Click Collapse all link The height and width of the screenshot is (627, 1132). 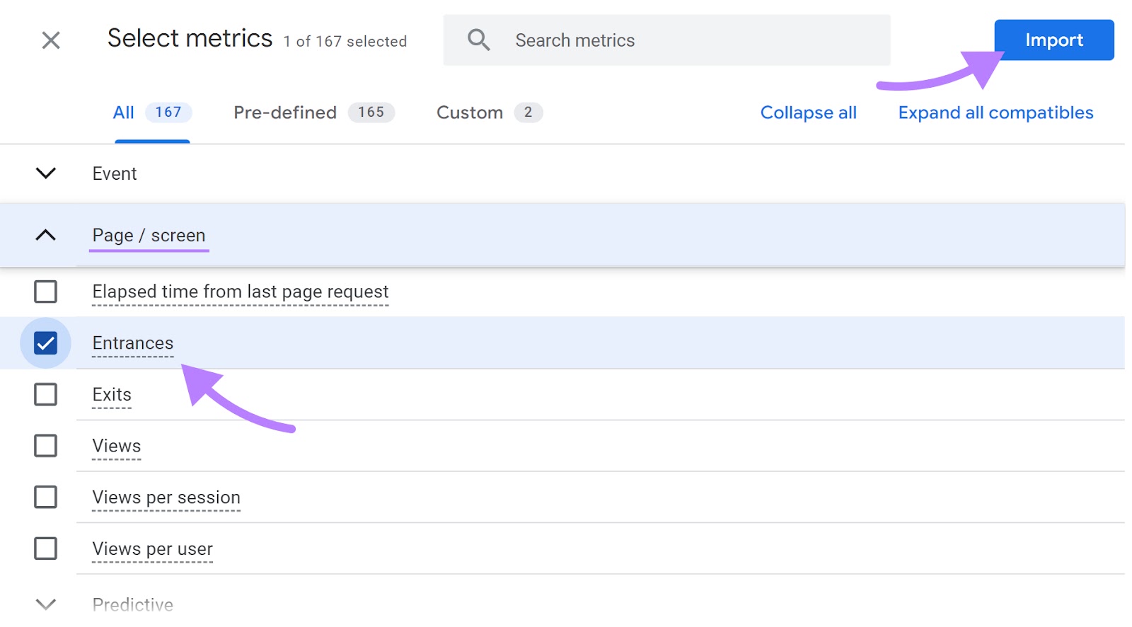[808, 113]
